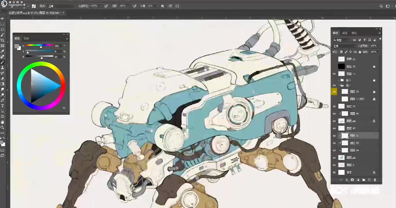Add a layer mask
396x208 pixels.
tap(352, 180)
